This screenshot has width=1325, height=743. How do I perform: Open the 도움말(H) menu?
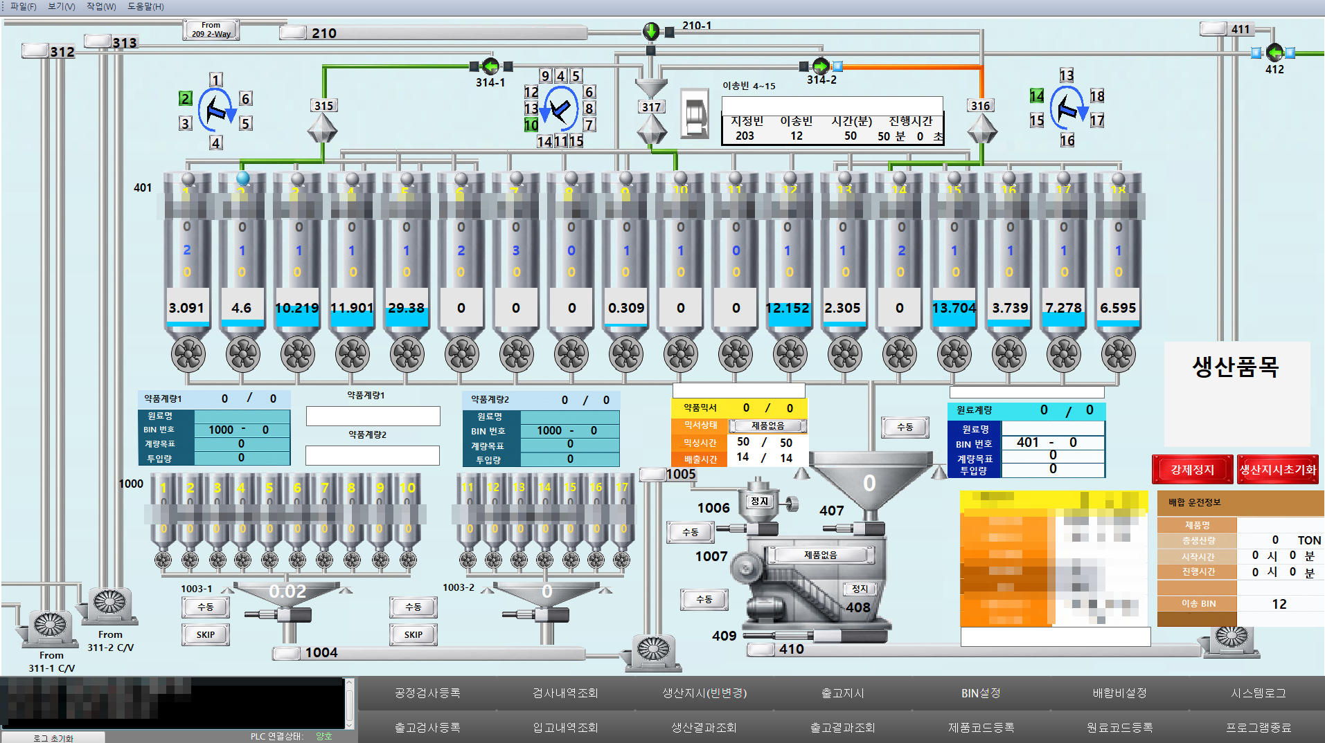(145, 6)
